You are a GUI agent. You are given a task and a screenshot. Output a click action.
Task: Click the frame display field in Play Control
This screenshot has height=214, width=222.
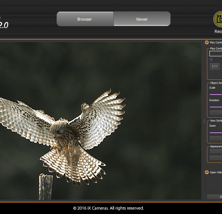pyautogui.click(x=216, y=53)
